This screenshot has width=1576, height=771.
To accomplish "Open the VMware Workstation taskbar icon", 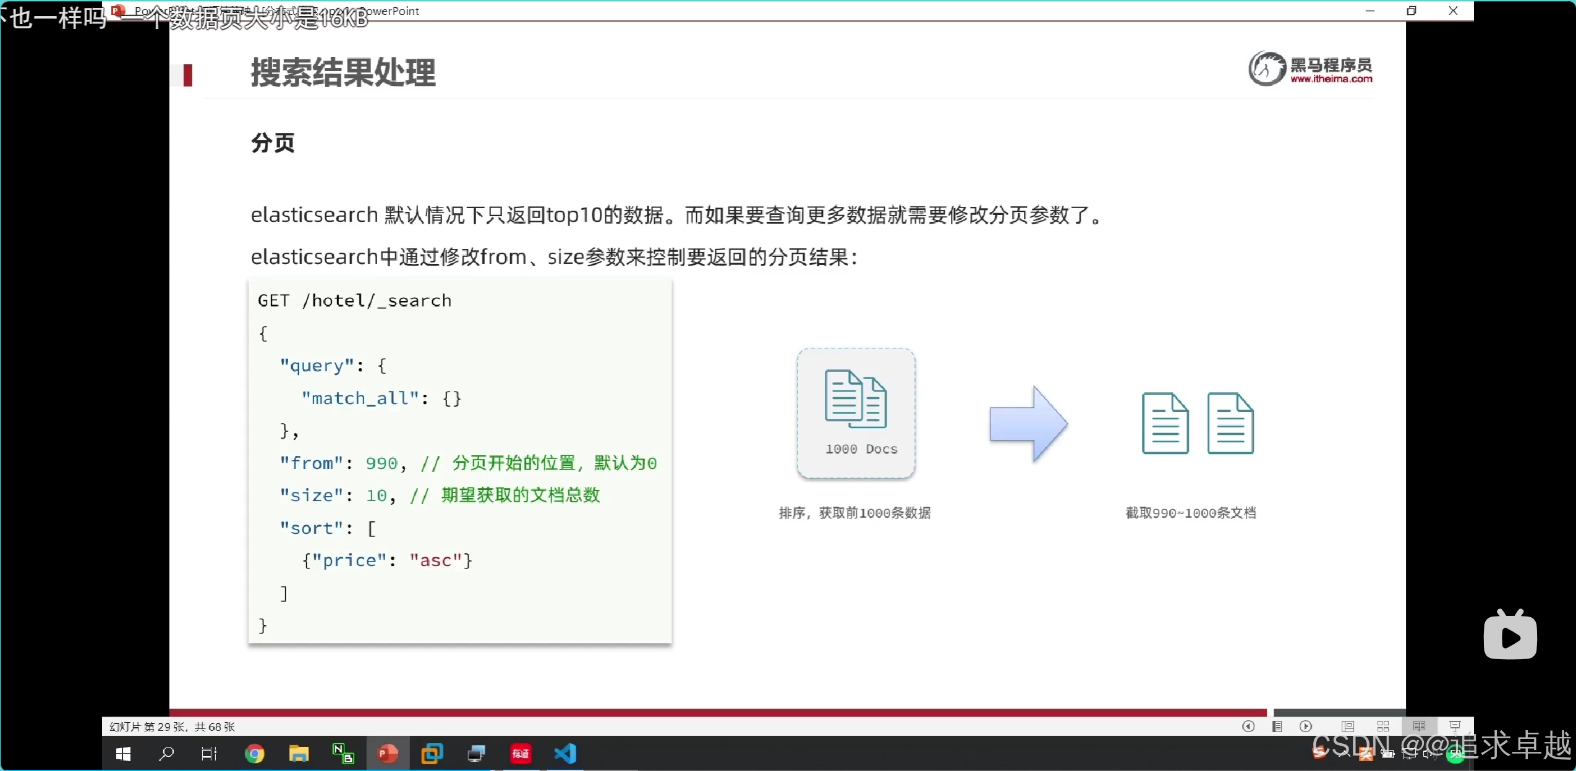I will [432, 754].
